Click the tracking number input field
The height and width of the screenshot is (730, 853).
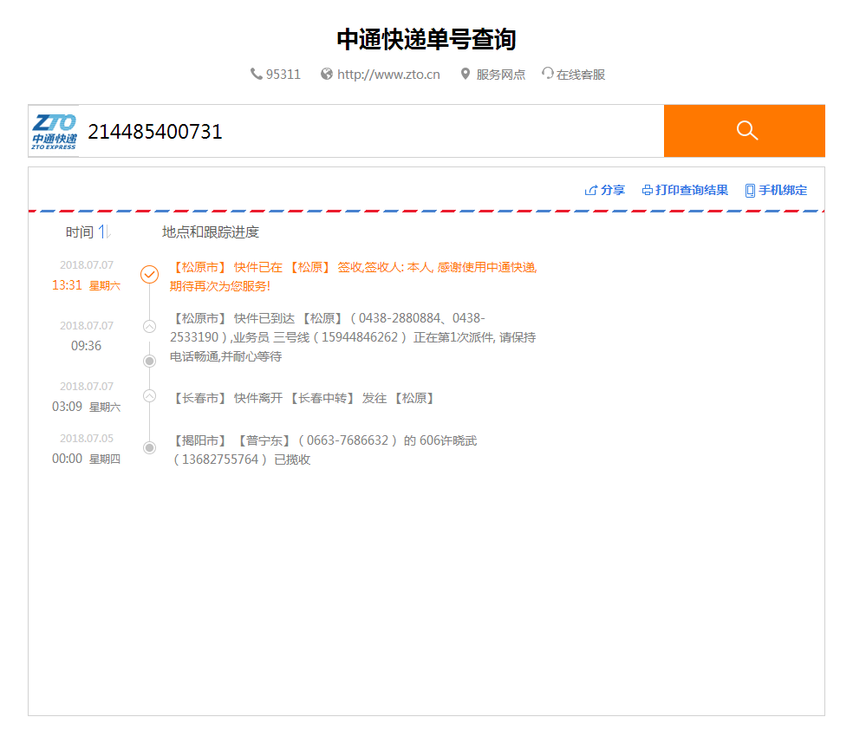tap(372, 131)
